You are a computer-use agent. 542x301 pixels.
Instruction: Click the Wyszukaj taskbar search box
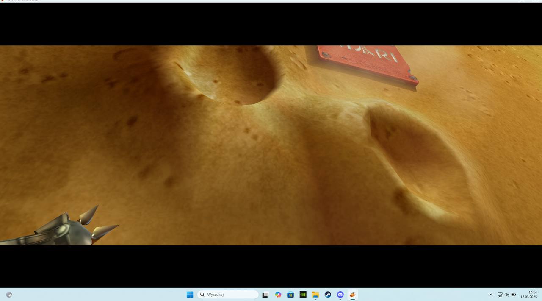tap(228, 295)
